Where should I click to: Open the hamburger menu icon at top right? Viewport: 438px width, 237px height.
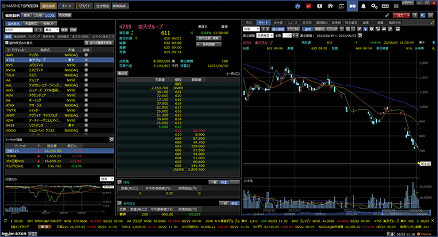tap(396, 6)
